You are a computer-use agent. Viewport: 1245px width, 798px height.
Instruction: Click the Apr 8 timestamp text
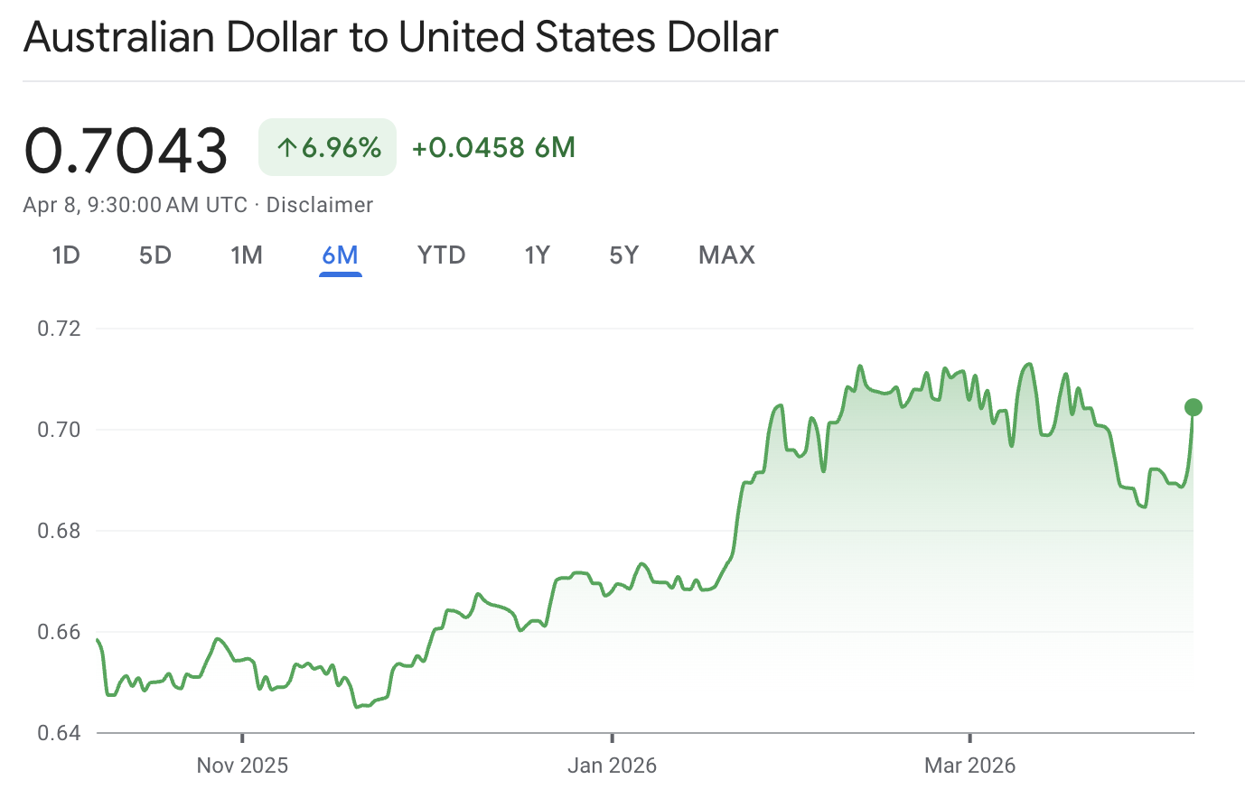point(134,205)
